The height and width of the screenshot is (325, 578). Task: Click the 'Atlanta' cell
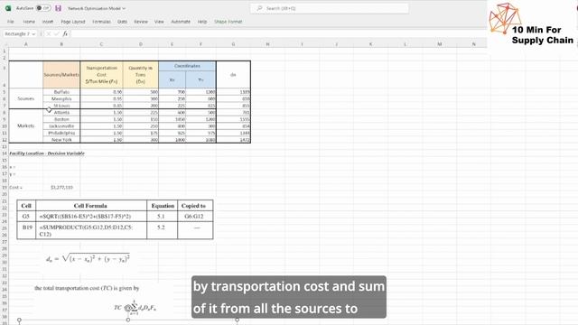tap(61, 112)
